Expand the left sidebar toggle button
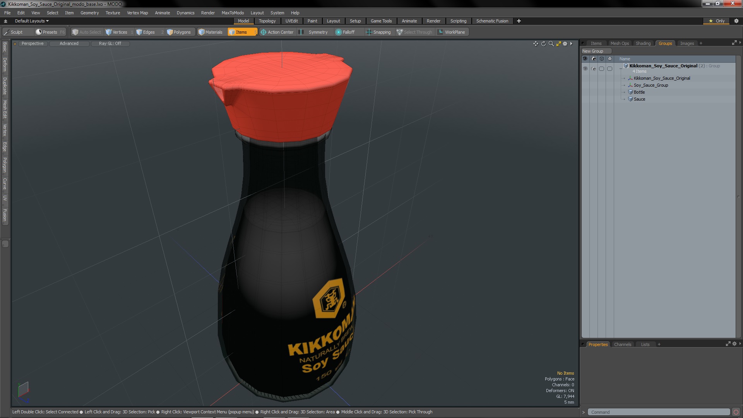The width and height of the screenshot is (743, 418). 5,244
